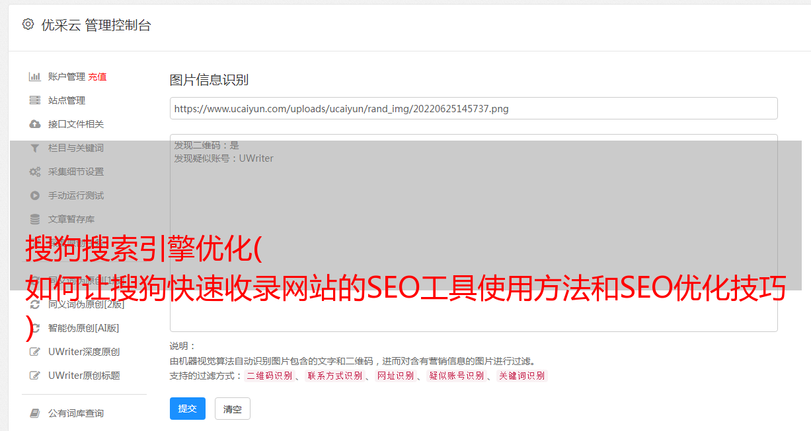Click the 支持的过滤方式： label
The width and height of the screenshot is (811, 431).
[206, 376]
